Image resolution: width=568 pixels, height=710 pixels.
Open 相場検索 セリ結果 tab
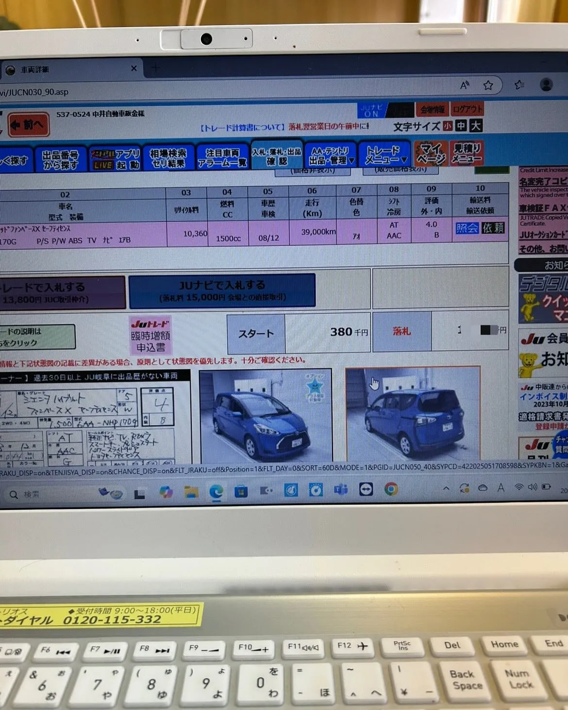tap(168, 159)
